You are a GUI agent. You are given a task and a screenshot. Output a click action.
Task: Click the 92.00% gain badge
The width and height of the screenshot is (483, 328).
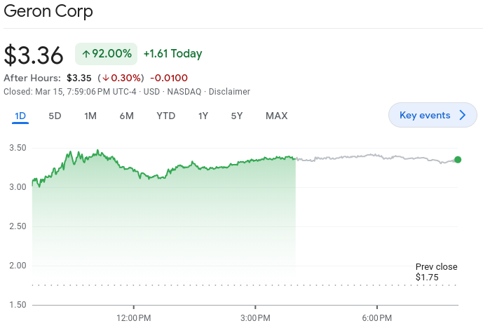(107, 54)
